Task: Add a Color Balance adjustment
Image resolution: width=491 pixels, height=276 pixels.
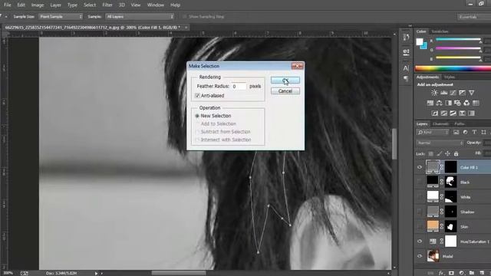Action: click(439, 103)
